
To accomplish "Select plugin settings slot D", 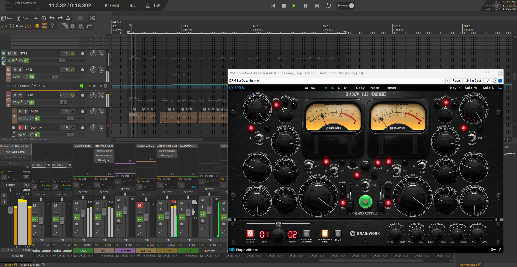I will [345, 88].
